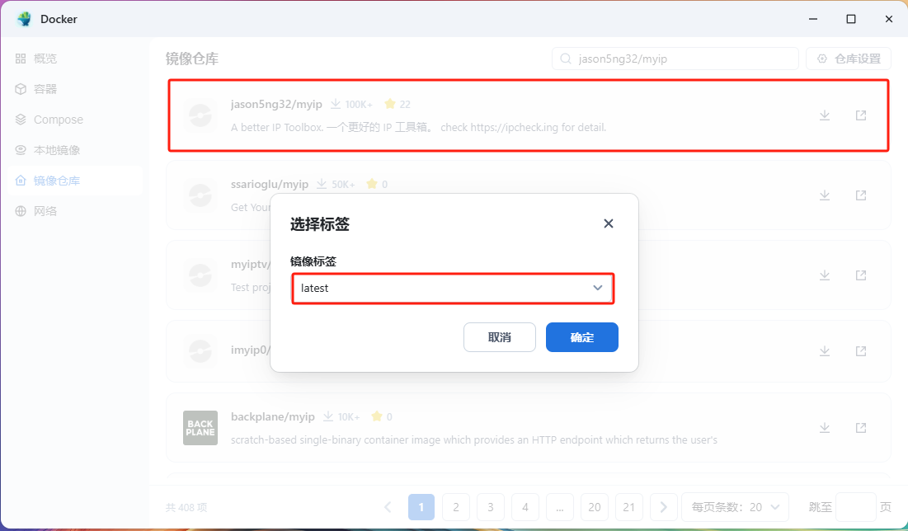Download the jason5ng32/myip image
The width and height of the screenshot is (908, 531).
(x=825, y=115)
